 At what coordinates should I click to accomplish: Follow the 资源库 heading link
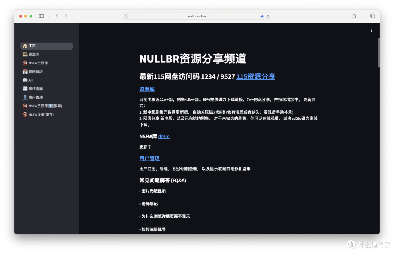pos(147,89)
